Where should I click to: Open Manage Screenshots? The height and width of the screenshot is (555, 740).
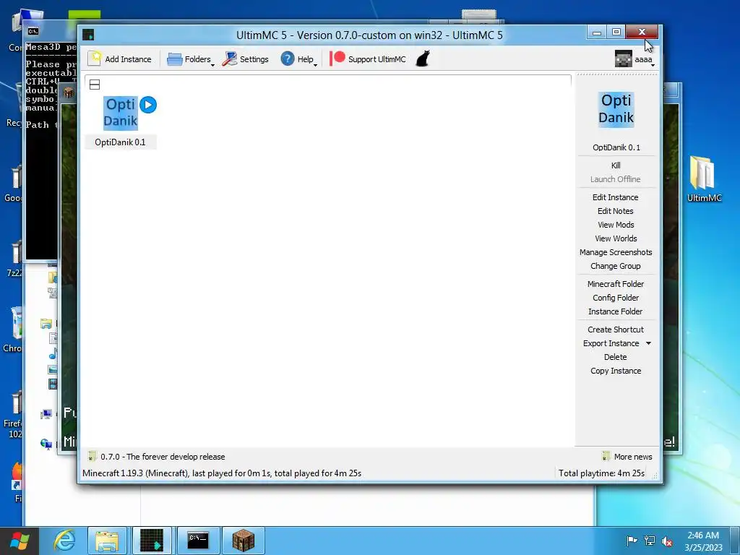point(616,252)
